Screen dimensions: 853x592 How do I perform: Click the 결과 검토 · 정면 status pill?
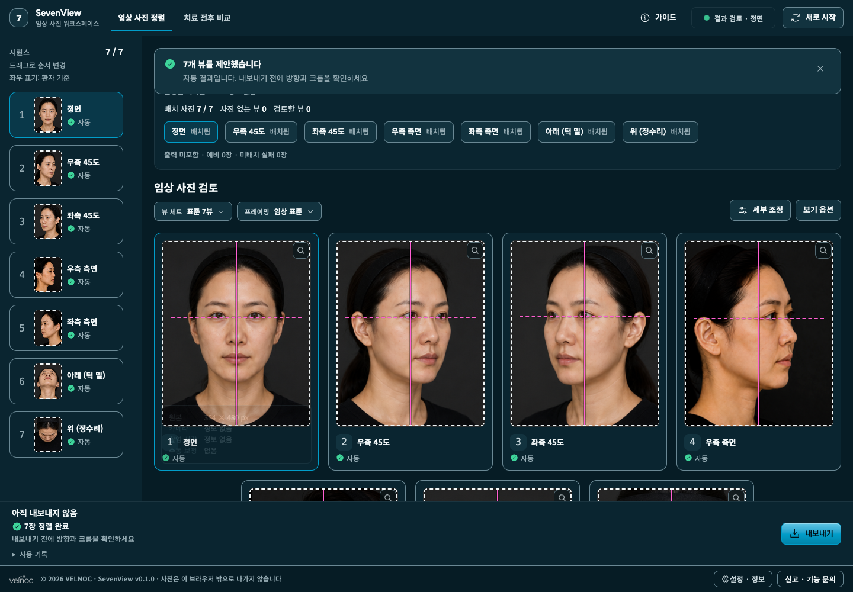point(733,18)
